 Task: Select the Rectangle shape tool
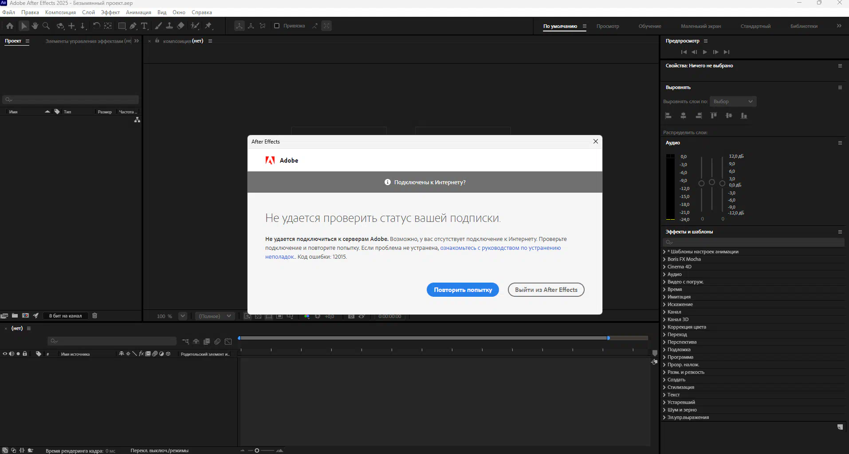tap(122, 26)
